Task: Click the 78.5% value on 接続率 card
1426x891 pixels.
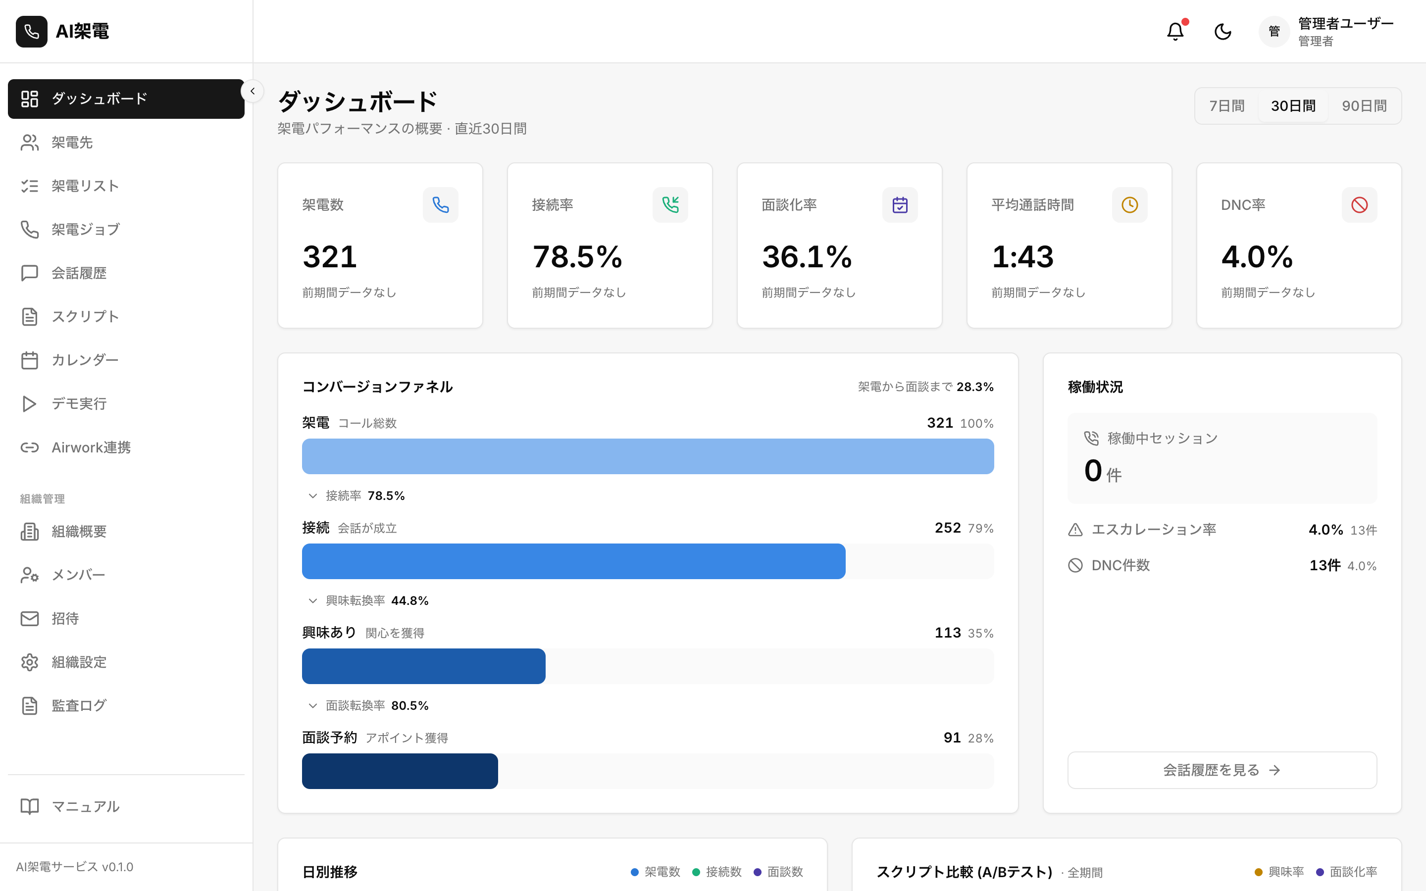Action: click(x=577, y=257)
